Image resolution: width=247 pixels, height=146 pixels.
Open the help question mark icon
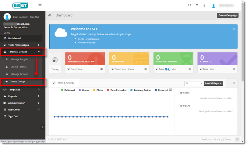point(197,5)
